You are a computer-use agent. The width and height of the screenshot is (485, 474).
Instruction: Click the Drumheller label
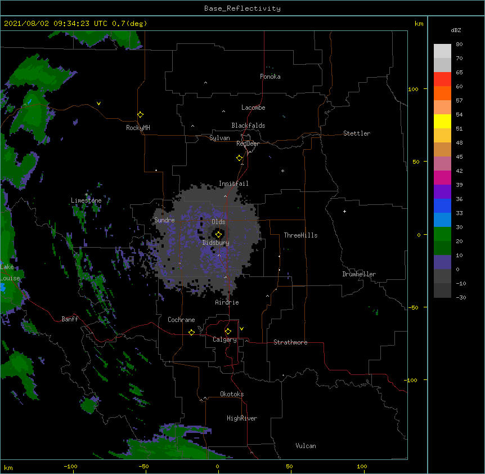click(359, 274)
